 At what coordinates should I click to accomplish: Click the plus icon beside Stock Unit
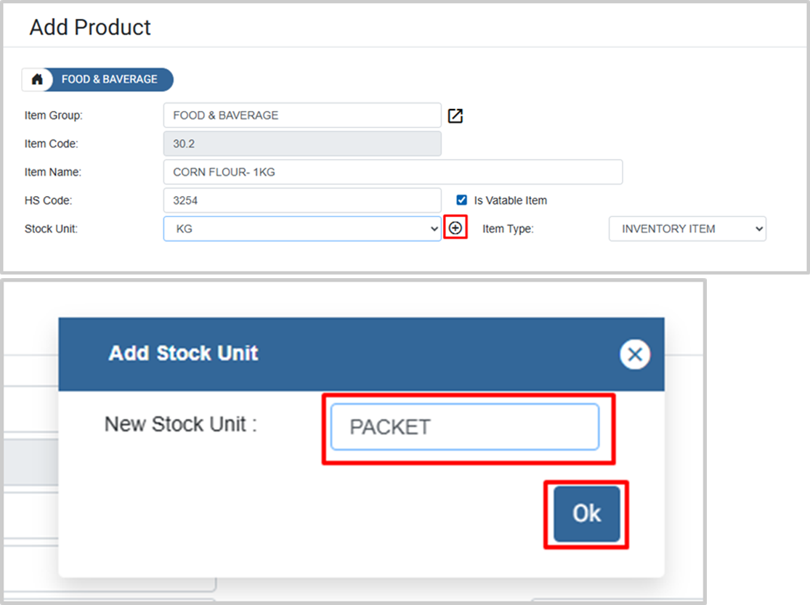click(x=455, y=228)
